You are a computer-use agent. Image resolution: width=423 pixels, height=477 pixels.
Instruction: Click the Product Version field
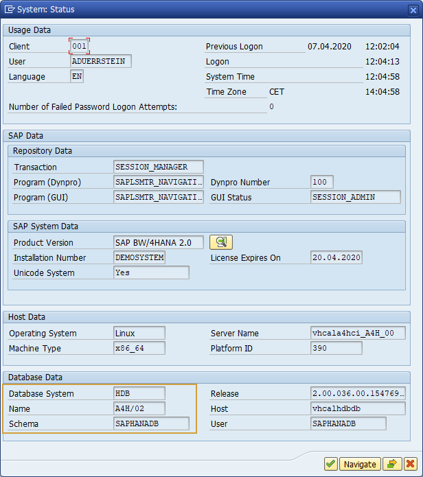click(159, 242)
